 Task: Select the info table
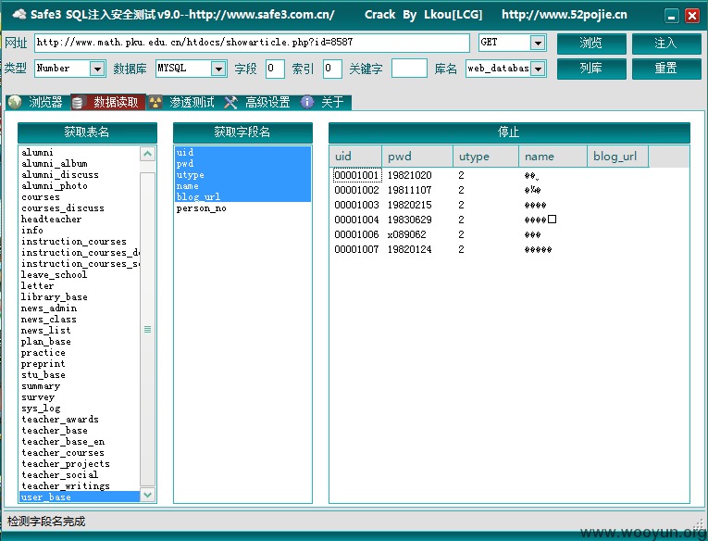coord(80,231)
